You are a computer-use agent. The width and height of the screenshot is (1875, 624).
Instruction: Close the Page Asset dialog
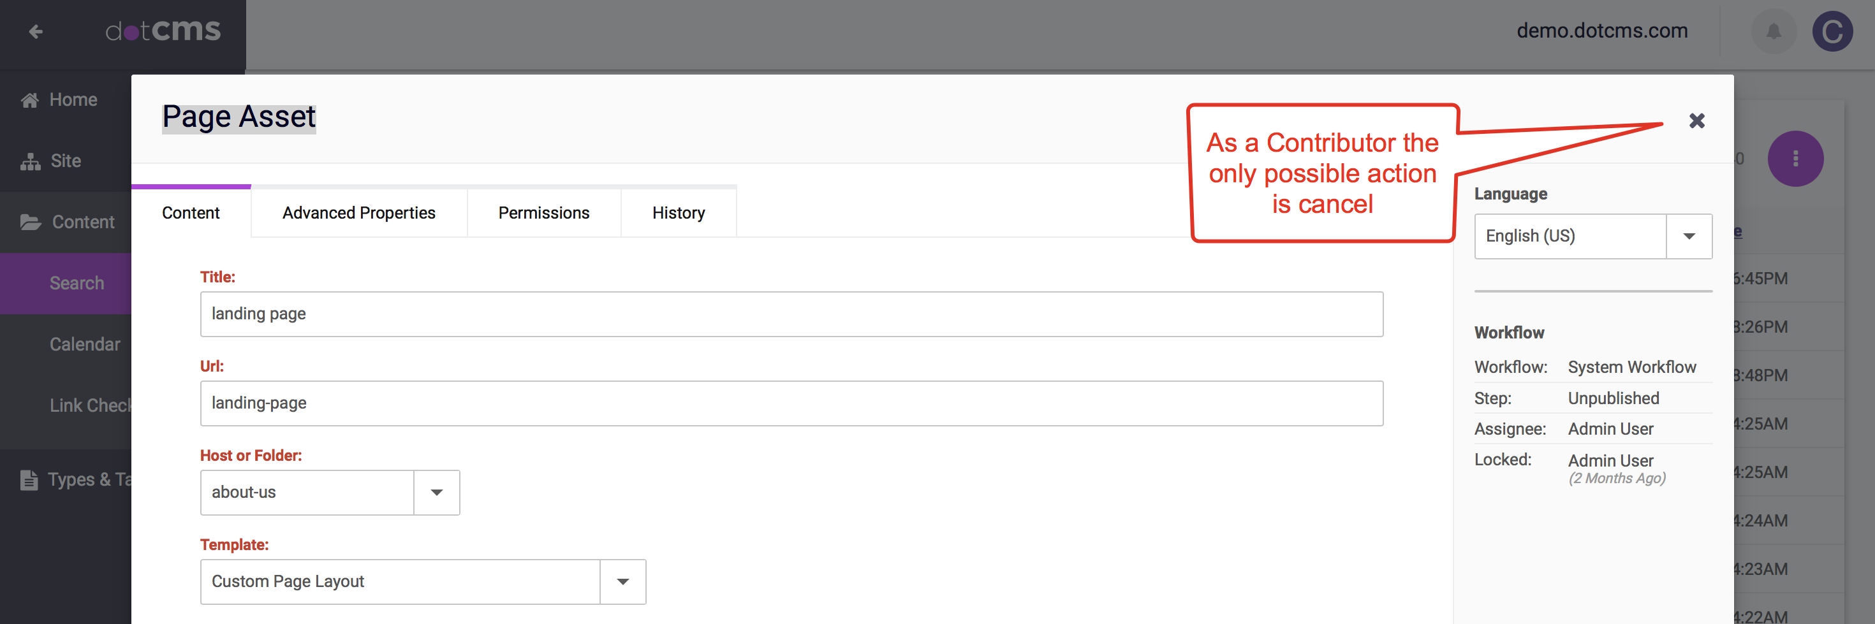click(1696, 120)
